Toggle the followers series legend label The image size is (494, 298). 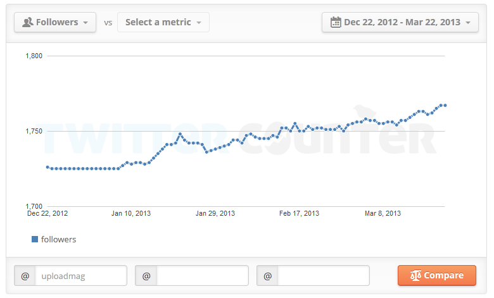pyautogui.click(x=58, y=239)
